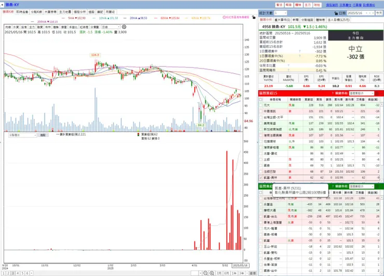This screenshot has height=276, width=384.
Task: Switch to the 分點K線 tab
Action: [x=36, y=12]
